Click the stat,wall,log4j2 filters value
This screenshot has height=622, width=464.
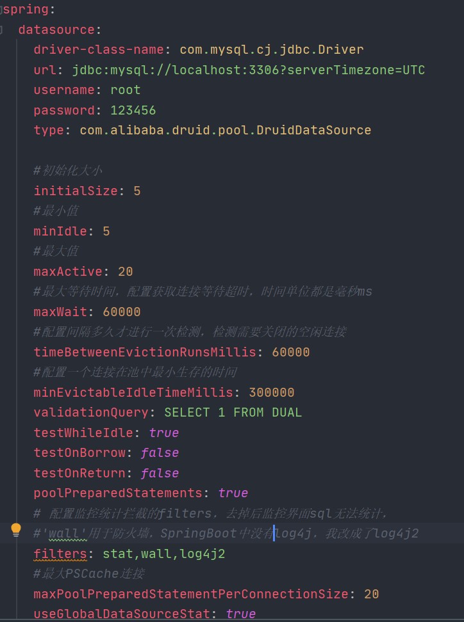pyautogui.click(x=164, y=554)
